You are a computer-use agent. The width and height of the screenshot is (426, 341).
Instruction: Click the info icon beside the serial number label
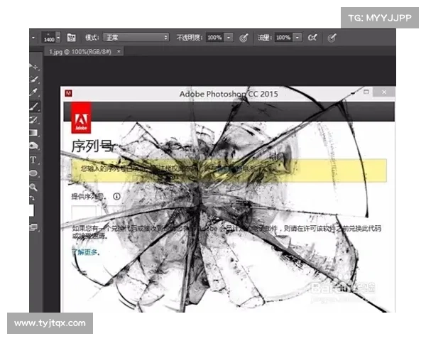(116, 197)
